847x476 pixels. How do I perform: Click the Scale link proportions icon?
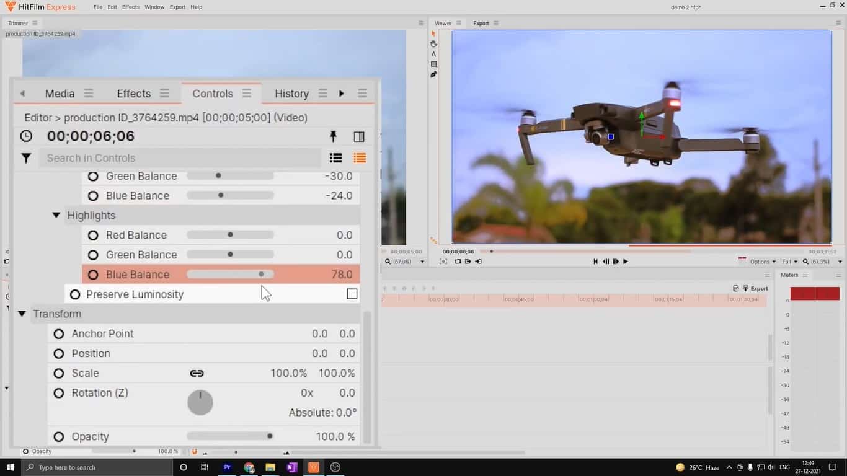coord(197,373)
